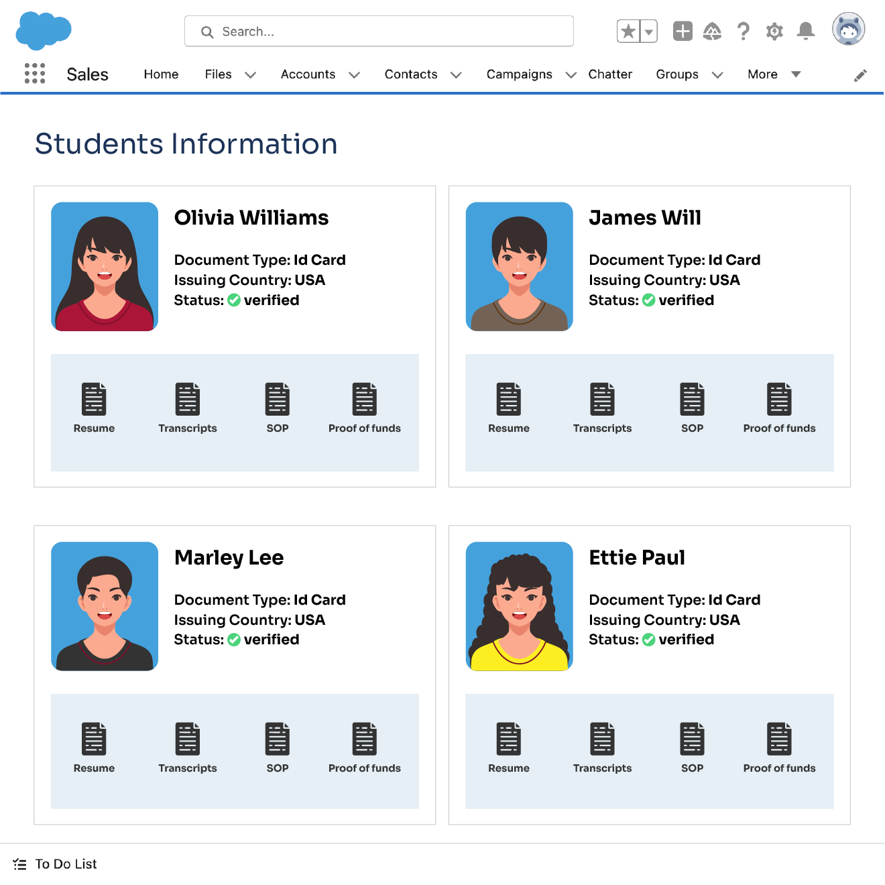Expand the Files dropdown chevron
This screenshot has height=885, width=885.
[x=251, y=75]
